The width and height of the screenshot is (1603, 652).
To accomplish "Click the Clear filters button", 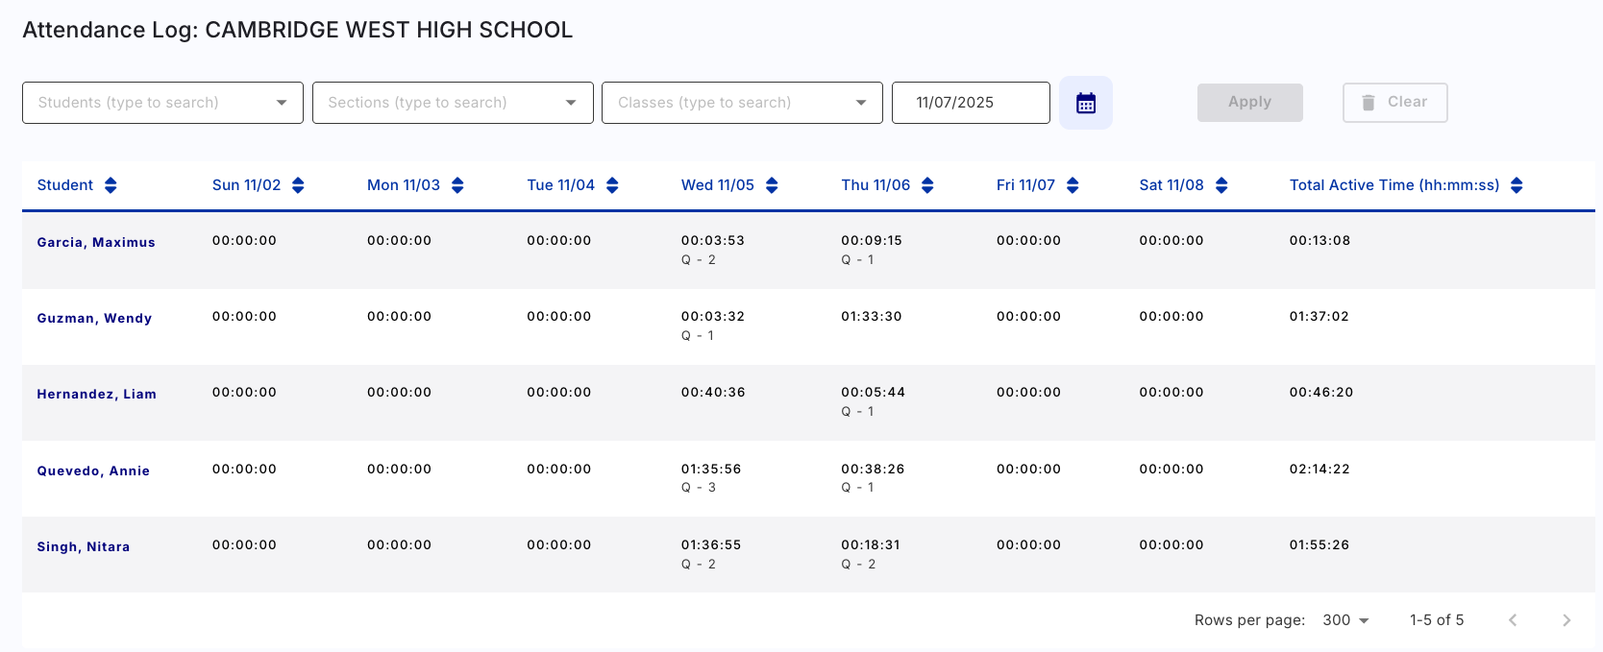I will coord(1394,103).
